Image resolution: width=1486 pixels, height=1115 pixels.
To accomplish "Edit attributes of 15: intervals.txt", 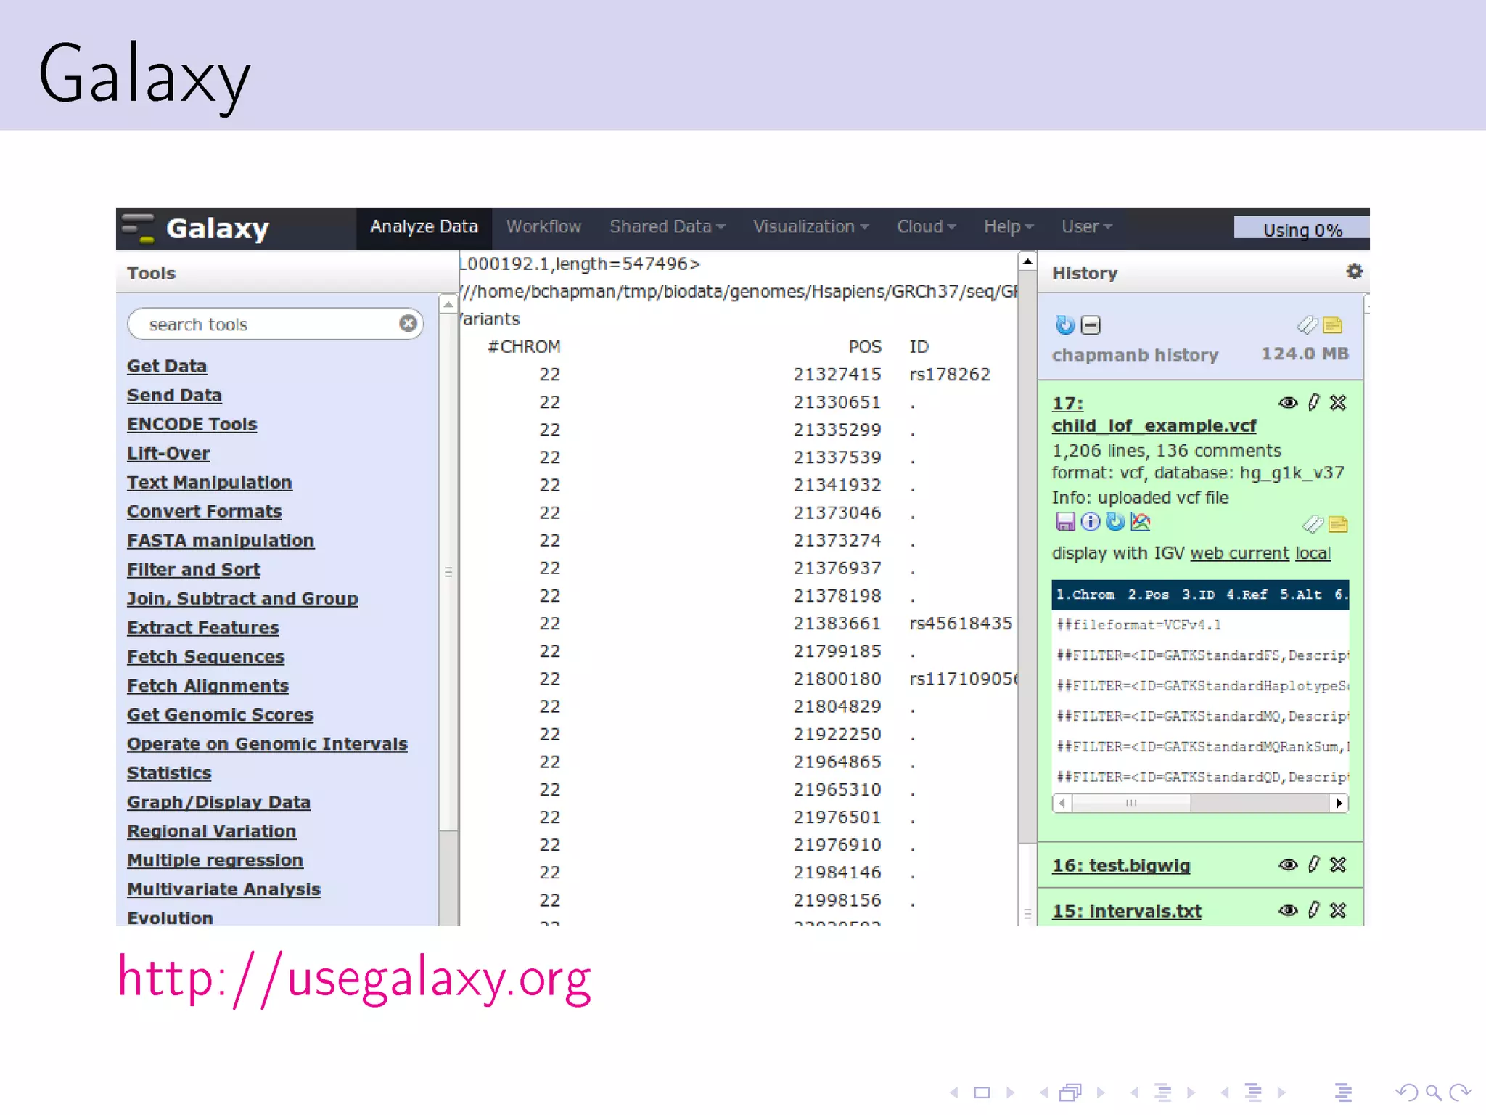I will pos(1314,910).
